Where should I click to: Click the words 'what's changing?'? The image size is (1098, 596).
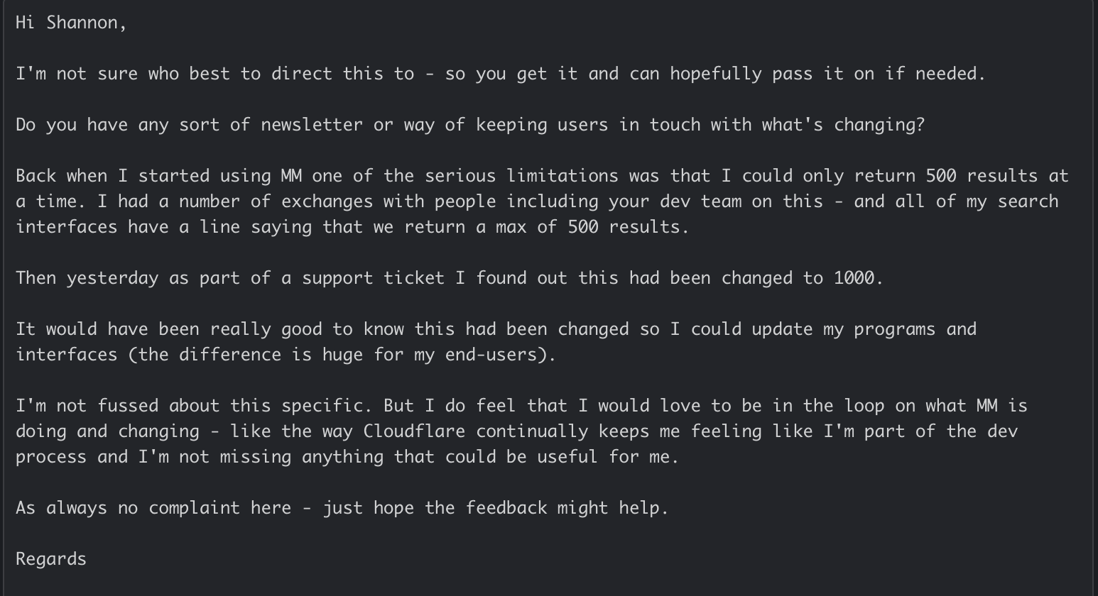pyautogui.click(x=843, y=125)
